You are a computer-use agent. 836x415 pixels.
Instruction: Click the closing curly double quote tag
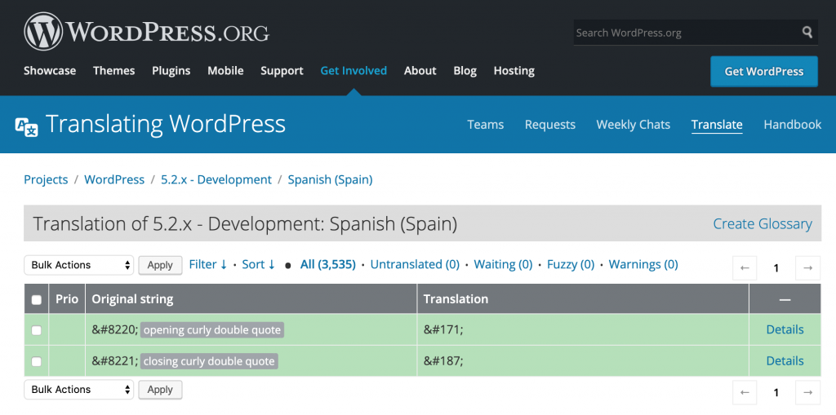tap(210, 362)
